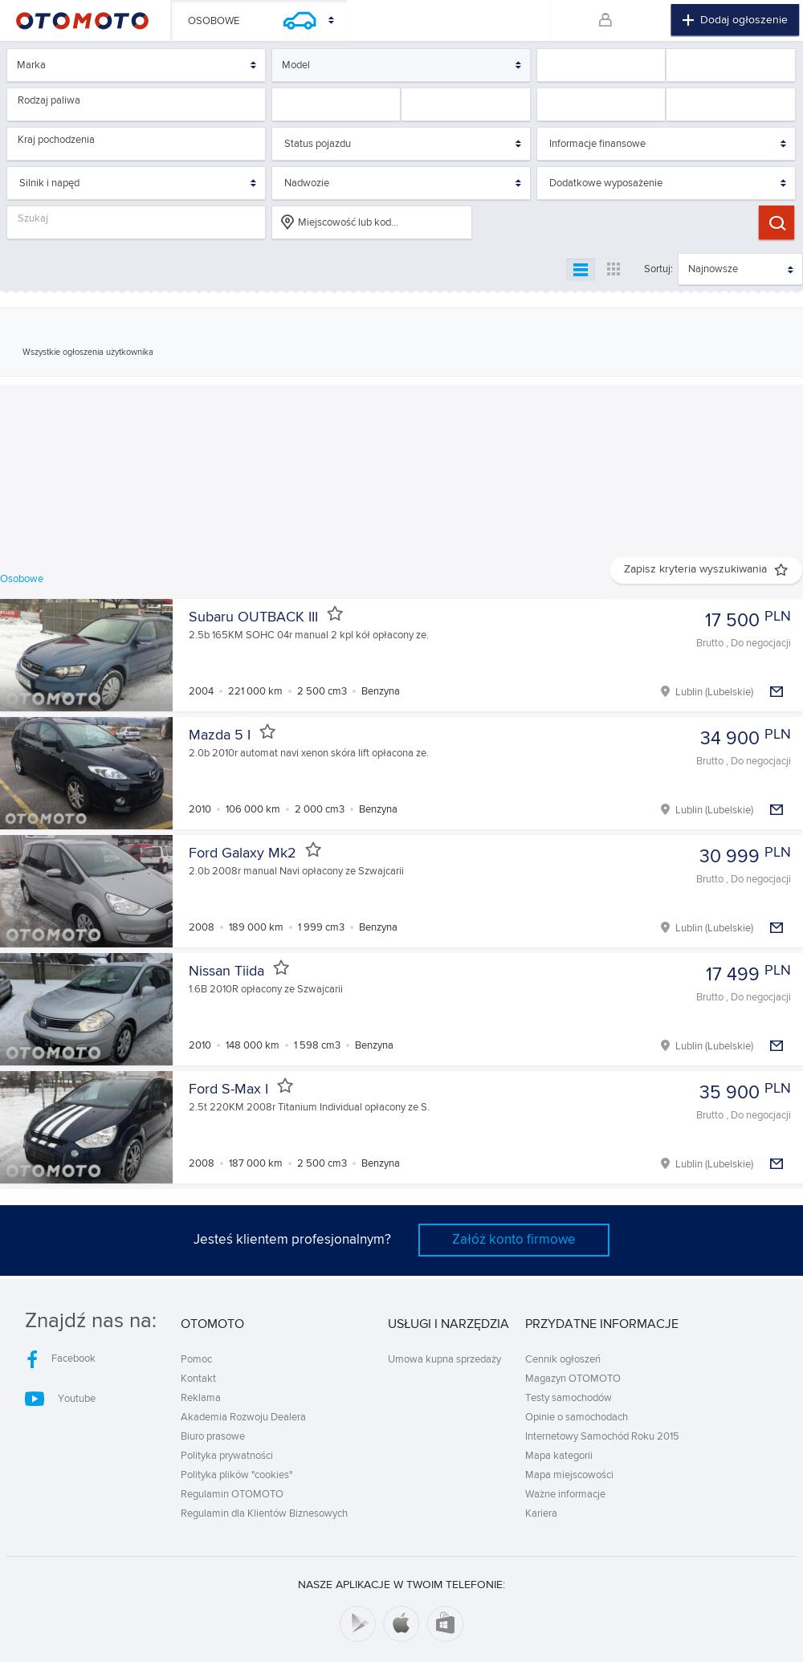Screen dimensions: 803x1662
Task: Expand the Status pojazdu dropdown
Action: point(401,144)
